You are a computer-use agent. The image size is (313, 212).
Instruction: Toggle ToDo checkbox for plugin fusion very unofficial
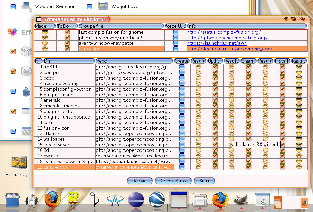[x=67, y=38]
